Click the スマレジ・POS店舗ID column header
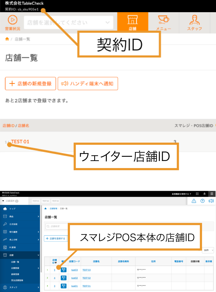Image resolution: width=216 pixels, height=292 pixels. tap(194, 126)
